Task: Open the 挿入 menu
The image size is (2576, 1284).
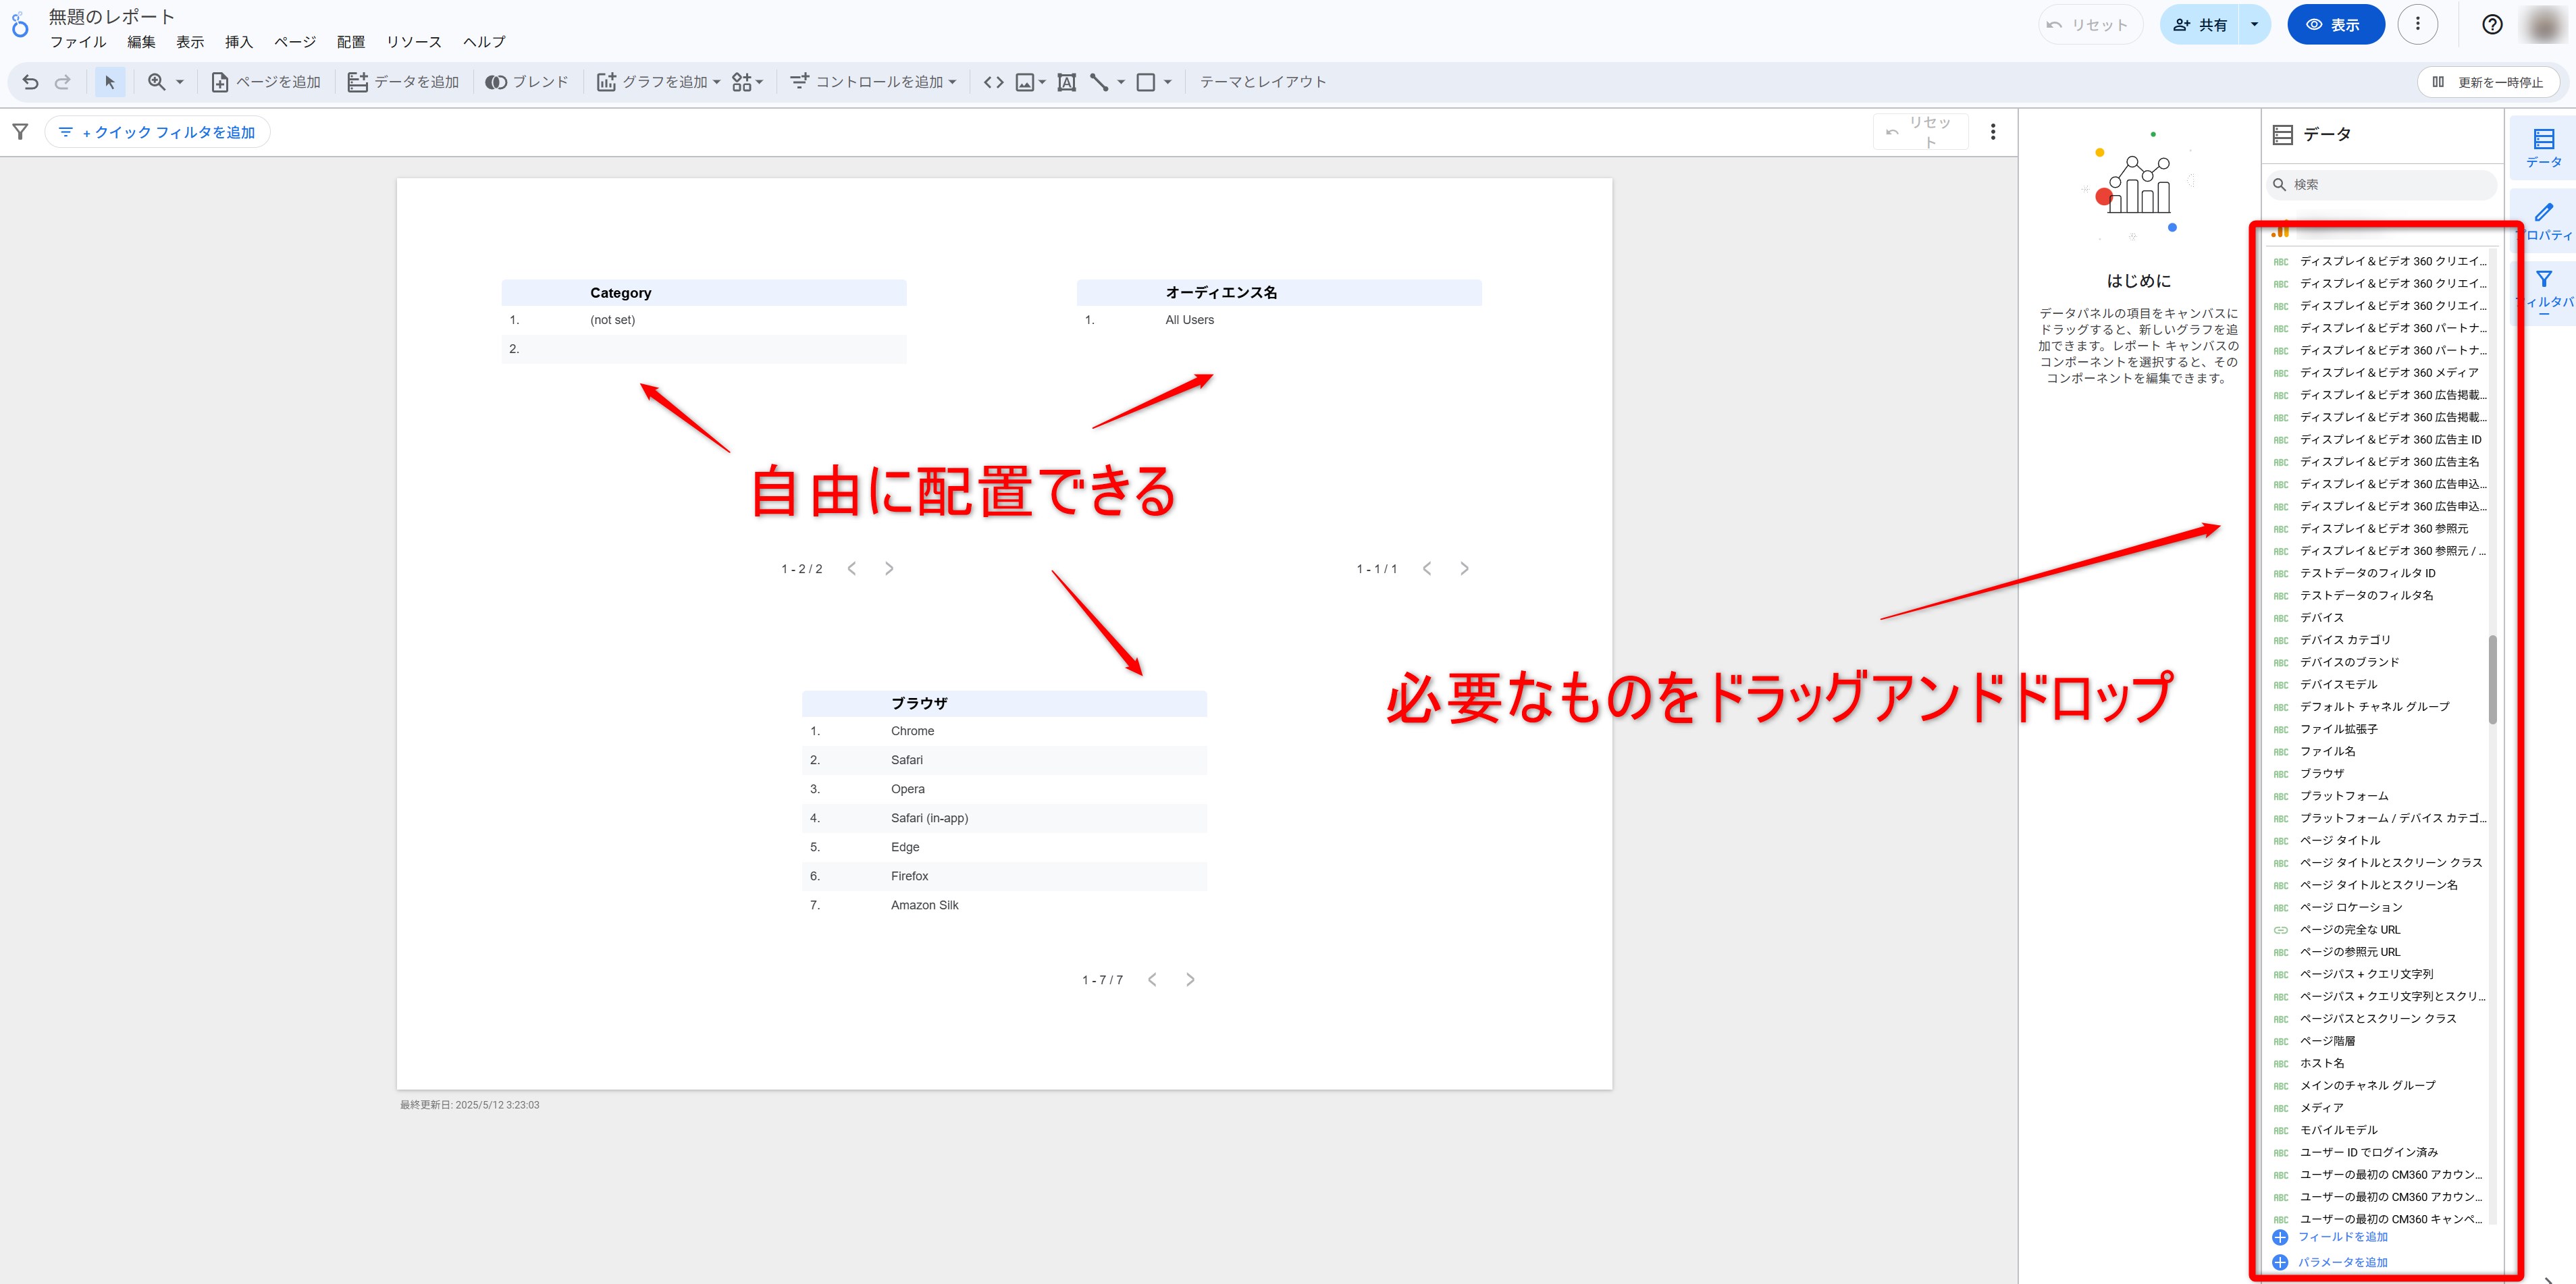Action: tap(239, 42)
